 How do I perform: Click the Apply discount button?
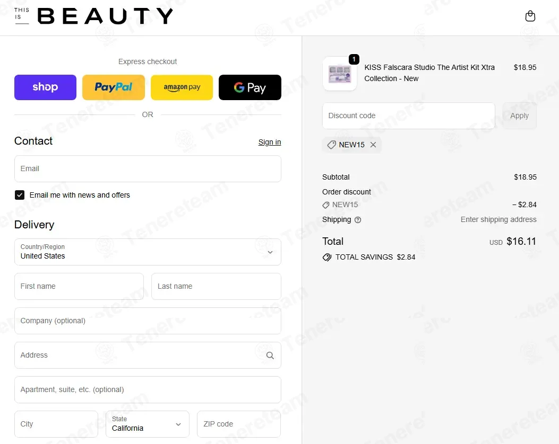pyautogui.click(x=519, y=116)
